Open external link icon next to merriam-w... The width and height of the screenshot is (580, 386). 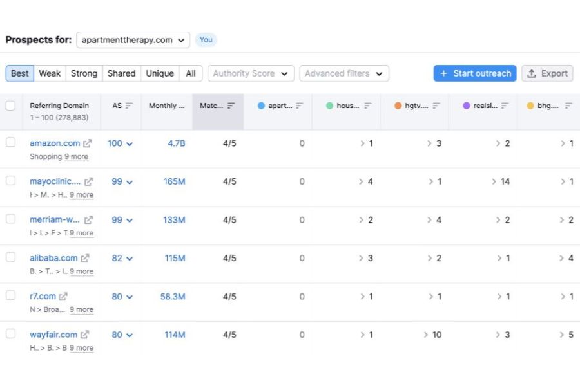[88, 220]
